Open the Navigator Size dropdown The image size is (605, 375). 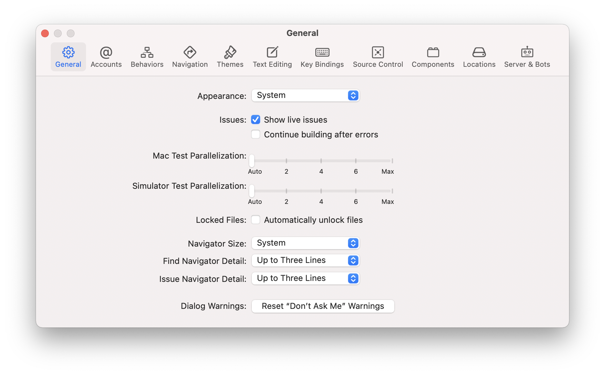point(305,243)
